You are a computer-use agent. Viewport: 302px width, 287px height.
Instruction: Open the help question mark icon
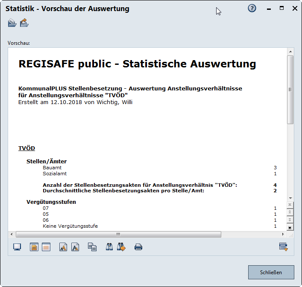pos(252,9)
